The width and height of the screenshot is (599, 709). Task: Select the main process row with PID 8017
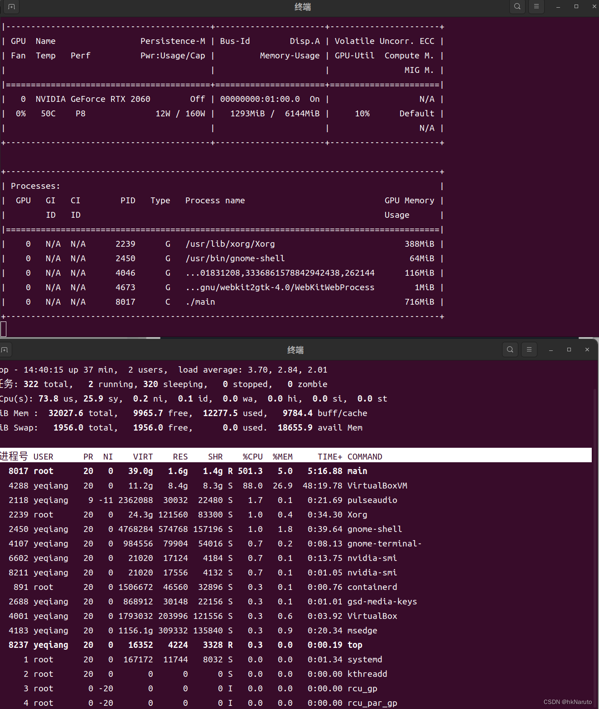(x=181, y=471)
